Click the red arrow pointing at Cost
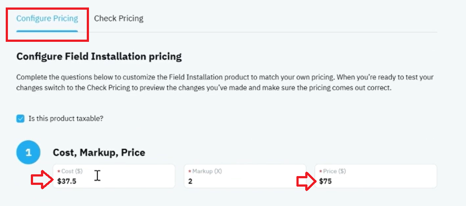The image size is (466, 206). [x=42, y=179]
